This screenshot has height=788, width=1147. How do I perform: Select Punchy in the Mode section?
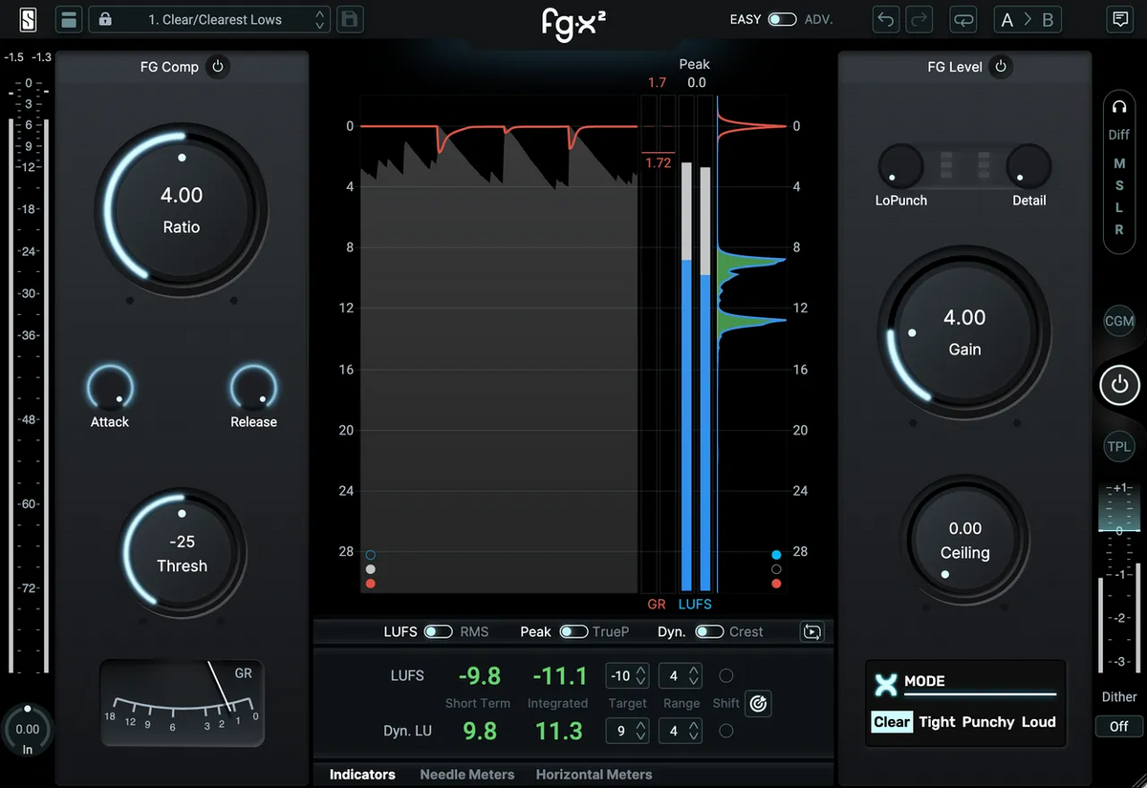[988, 722]
